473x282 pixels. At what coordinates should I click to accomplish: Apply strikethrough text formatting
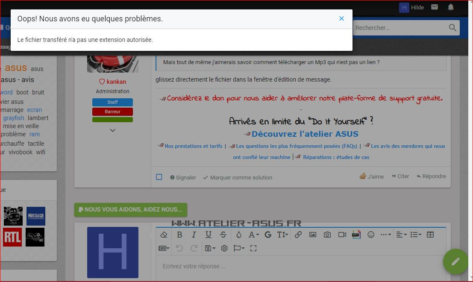tap(223, 235)
